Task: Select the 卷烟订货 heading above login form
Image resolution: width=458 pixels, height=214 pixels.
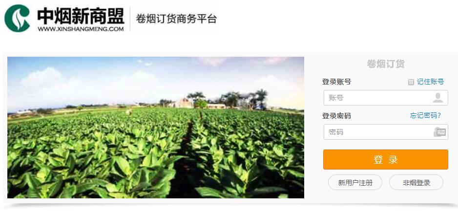Action: pos(386,64)
